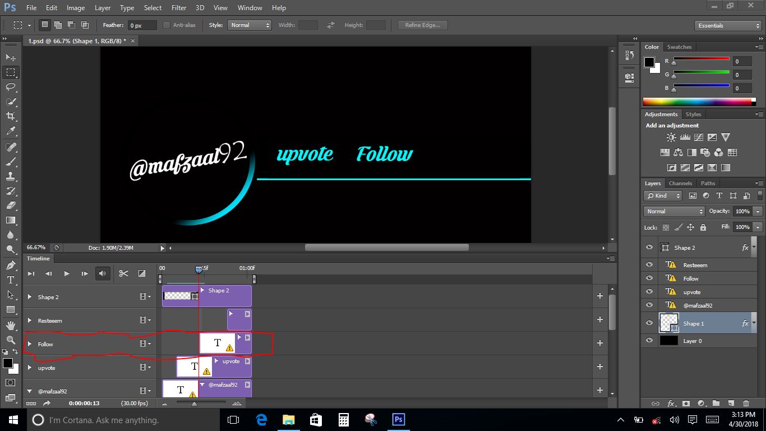Open the Filter menu
The width and height of the screenshot is (766, 431).
pyautogui.click(x=179, y=8)
